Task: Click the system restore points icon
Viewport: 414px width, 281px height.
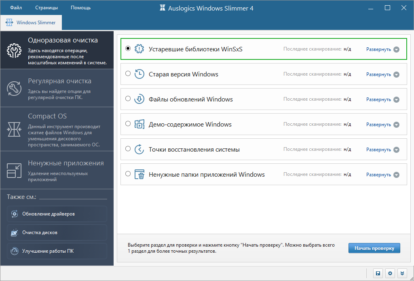Action: (x=139, y=149)
